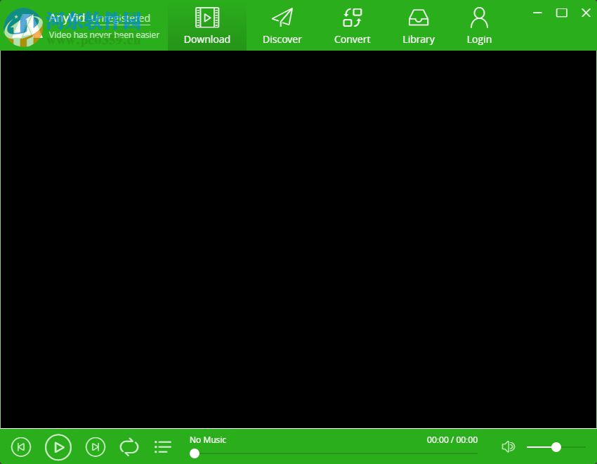Image resolution: width=597 pixels, height=464 pixels.
Task: Click the Login user icon
Action: pos(478,17)
